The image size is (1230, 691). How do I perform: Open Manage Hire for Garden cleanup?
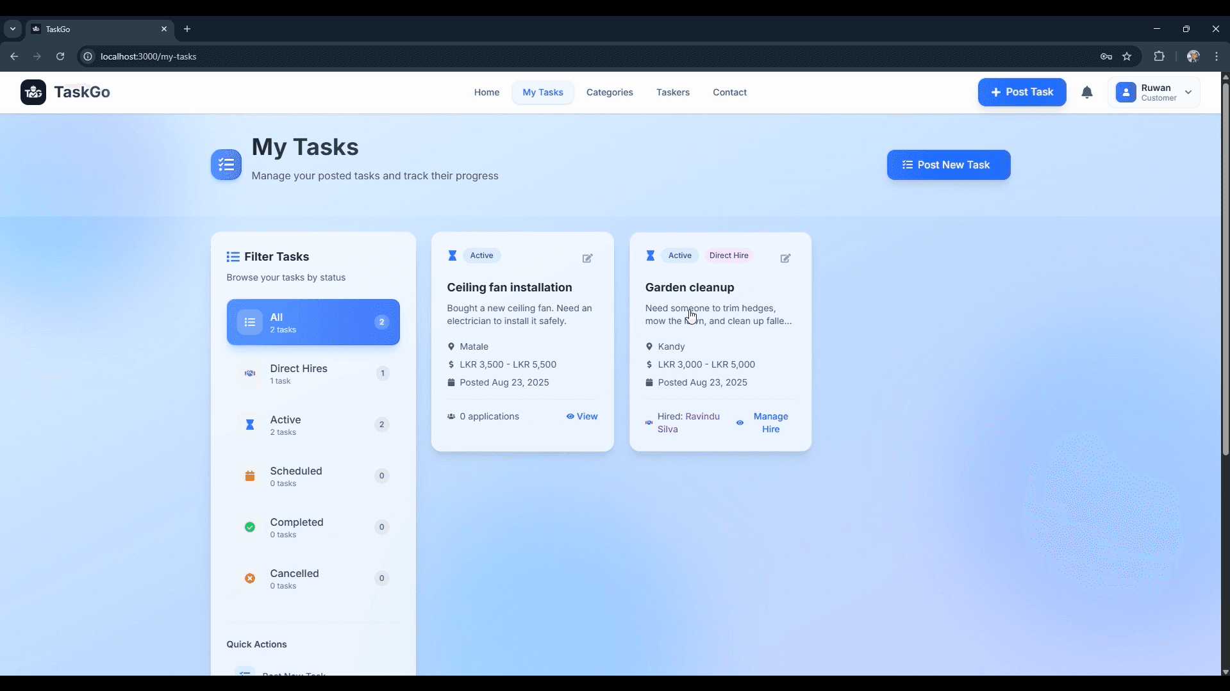pos(770,423)
